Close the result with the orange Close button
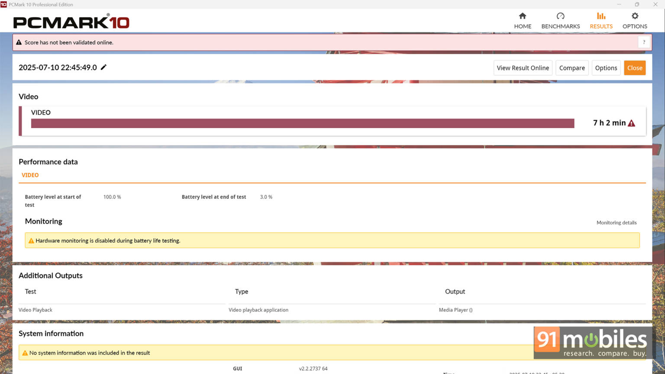665x374 pixels. click(635, 68)
